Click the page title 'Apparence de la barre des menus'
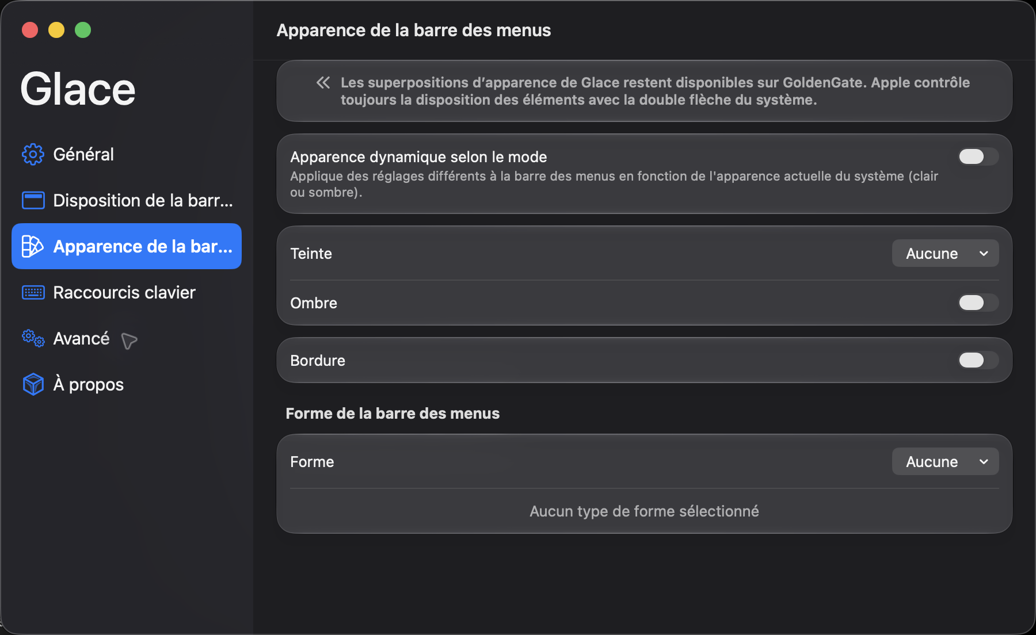Image resolution: width=1036 pixels, height=635 pixels. 414,30
